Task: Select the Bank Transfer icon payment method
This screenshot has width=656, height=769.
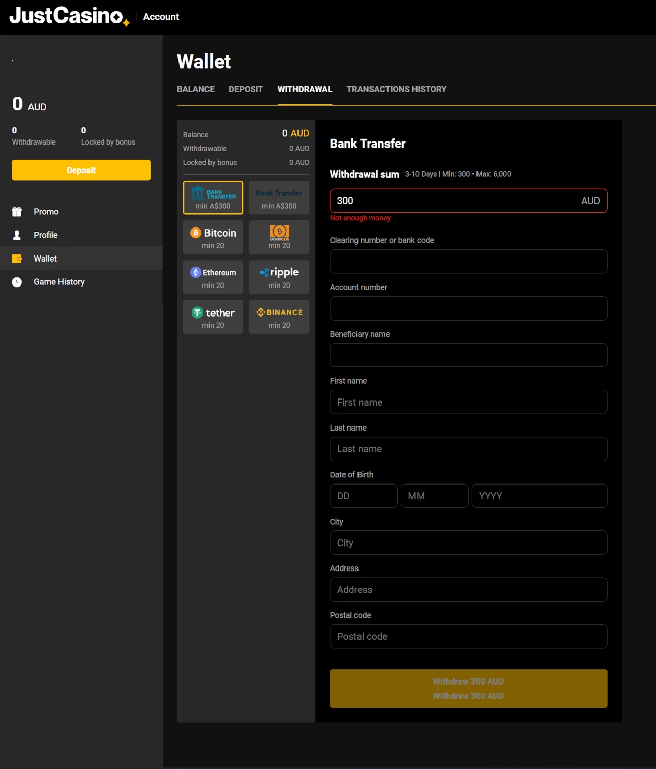Action: [x=213, y=197]
